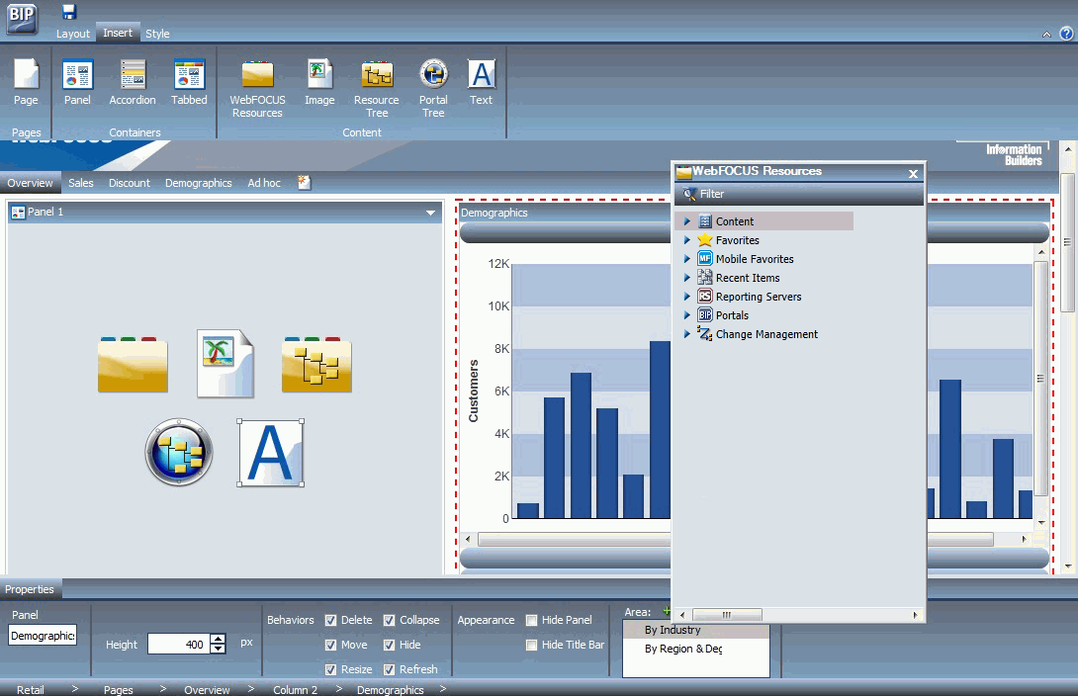Insert a new Page from ribbon
This screenshot has height=696, width=1078.
click(26, 82)
